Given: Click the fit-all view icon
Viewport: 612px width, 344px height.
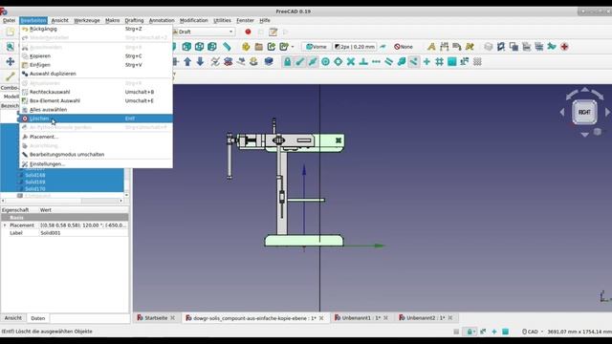Looking at the screenshot, I should tap(11, 47).
